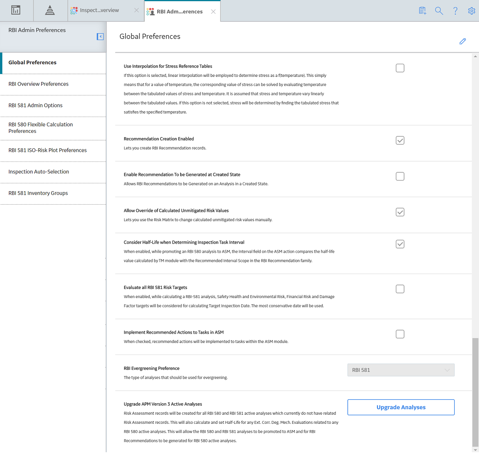Click the RBI Admin Preferences panel title
The image size is (479, 453).
pyautogui.click(x=37, y=30)
